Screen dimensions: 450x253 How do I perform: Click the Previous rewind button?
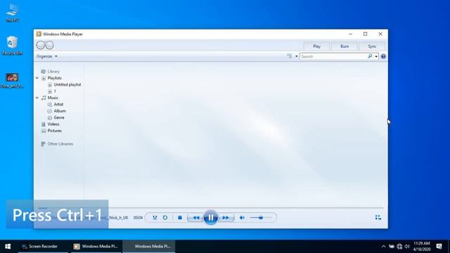[195, 218]
